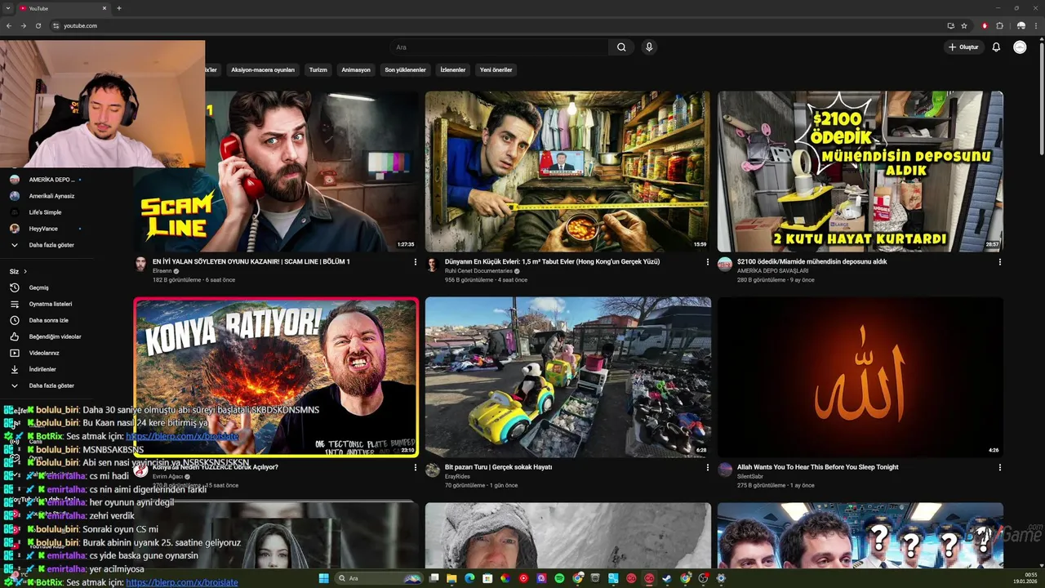1045x588 pixels.
Task: Open Life's Simple subscription channel
Action: [45, 212]
